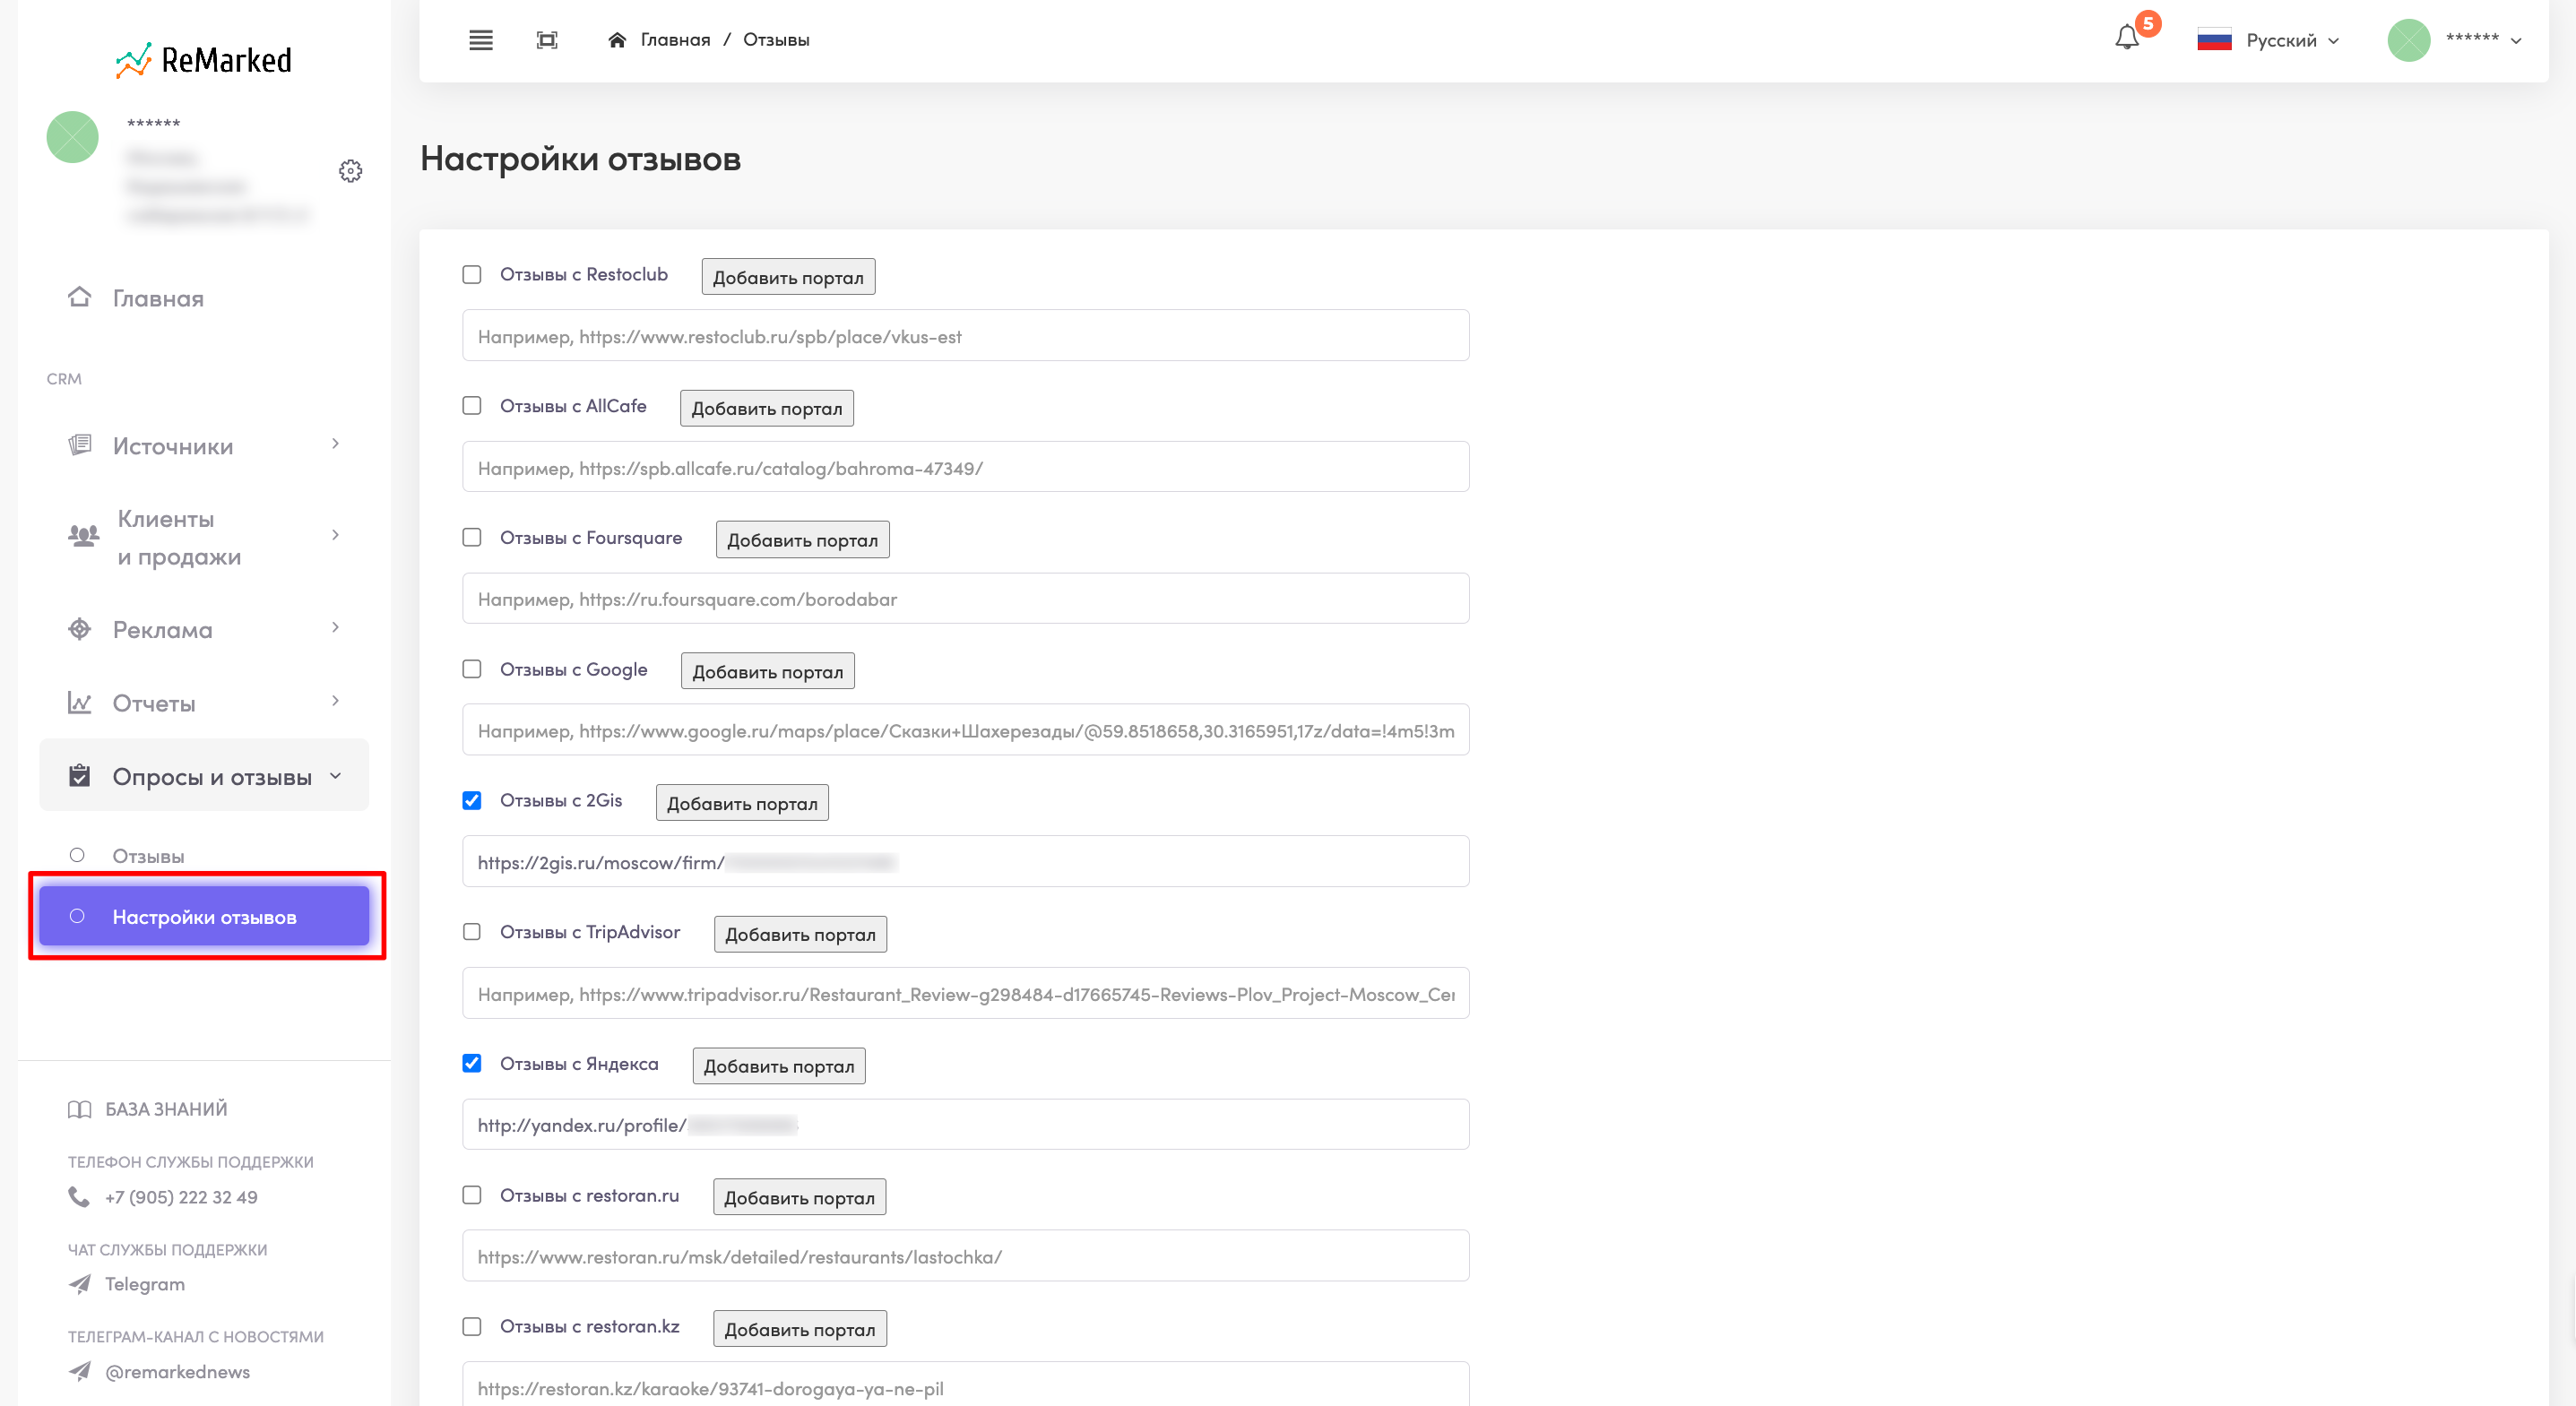Screen dimensions: 2576x1406
Task: Enable Отзывы с TripAdvisor checkbox
Action: [472, 932]
